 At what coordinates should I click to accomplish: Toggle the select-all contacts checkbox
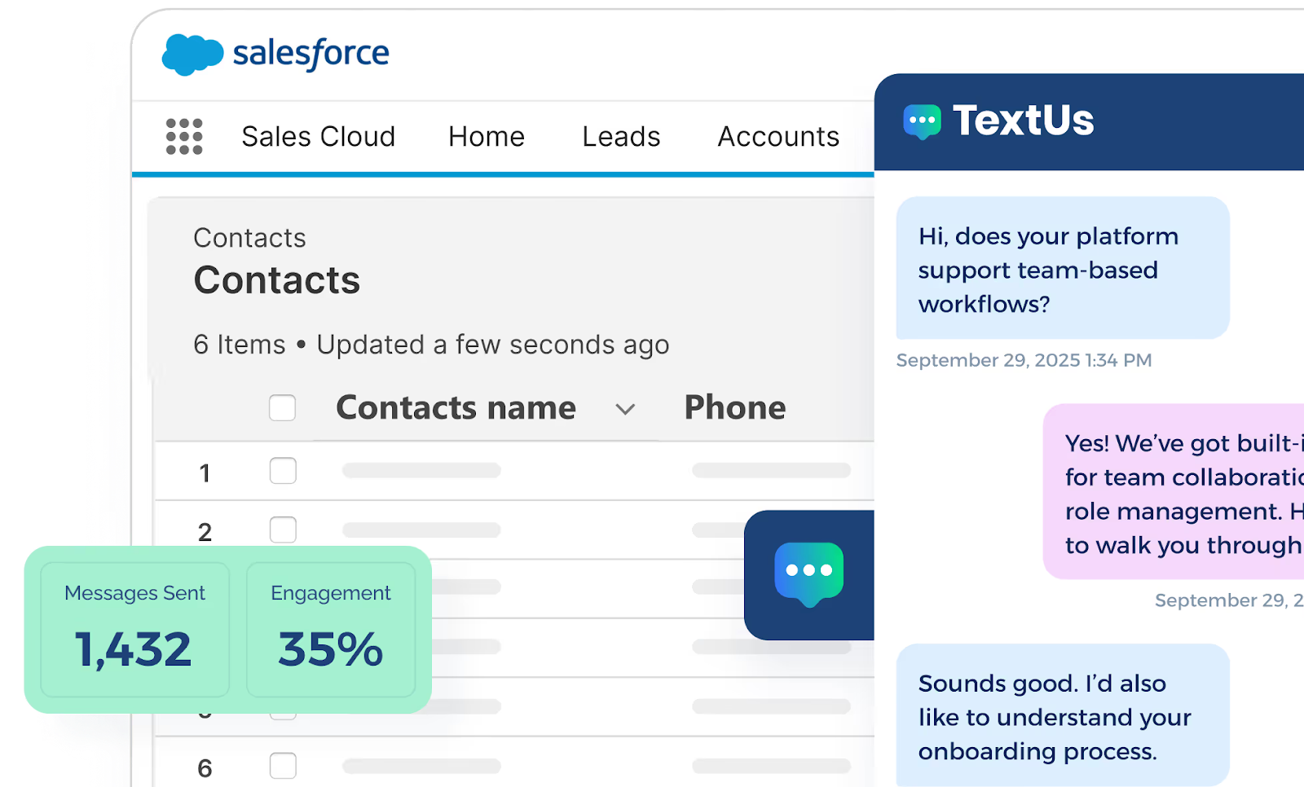click(x=282, y=407)
